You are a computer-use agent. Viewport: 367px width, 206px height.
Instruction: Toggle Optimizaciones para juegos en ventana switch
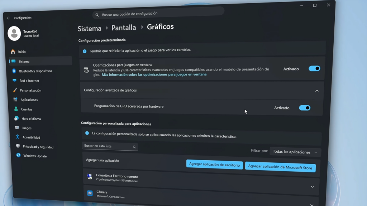tap(314, 68)
